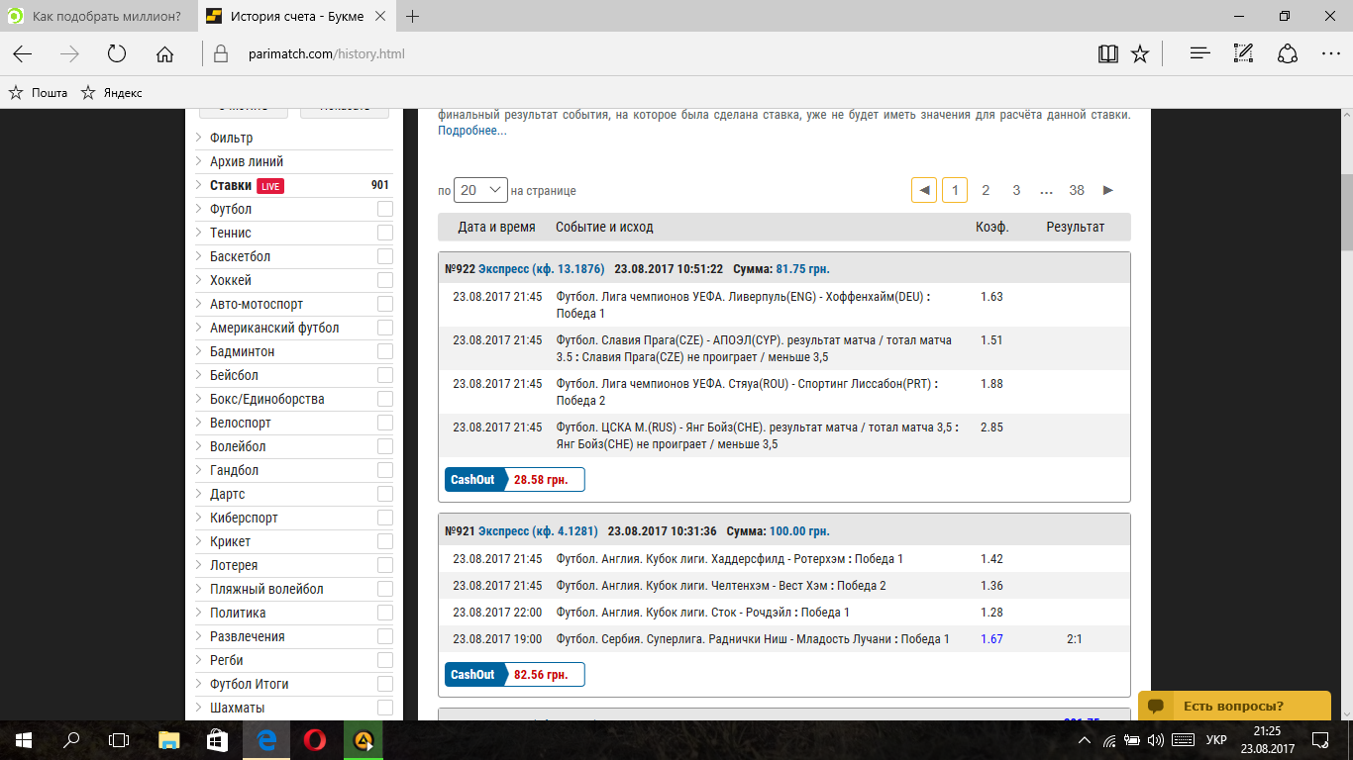Viewport: 1353px width, 760px height.
Task: Open the Windows Start menu
Action: pyautogui.click(x=23, y=740)
